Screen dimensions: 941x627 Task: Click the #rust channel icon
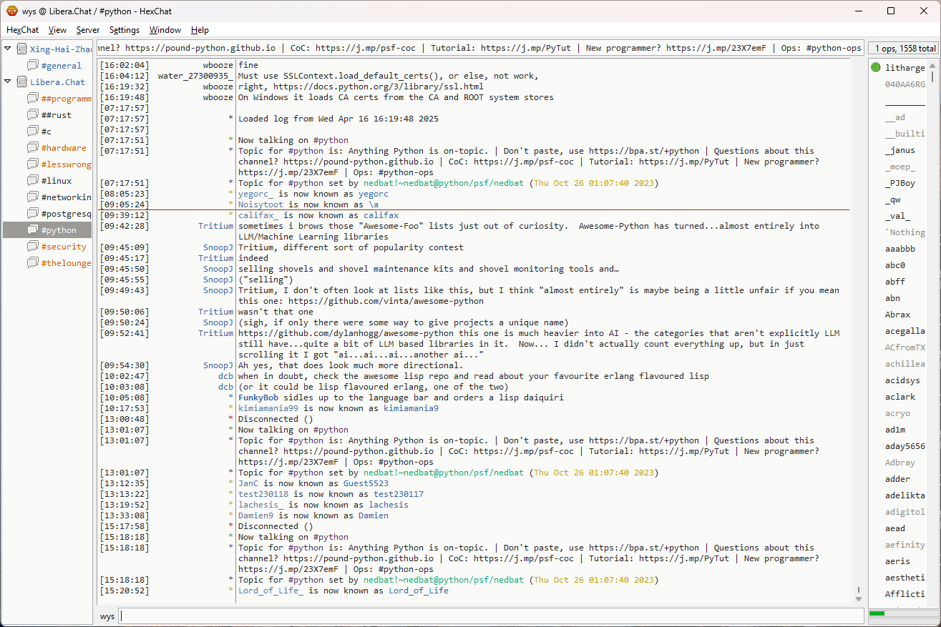(33, 115)
